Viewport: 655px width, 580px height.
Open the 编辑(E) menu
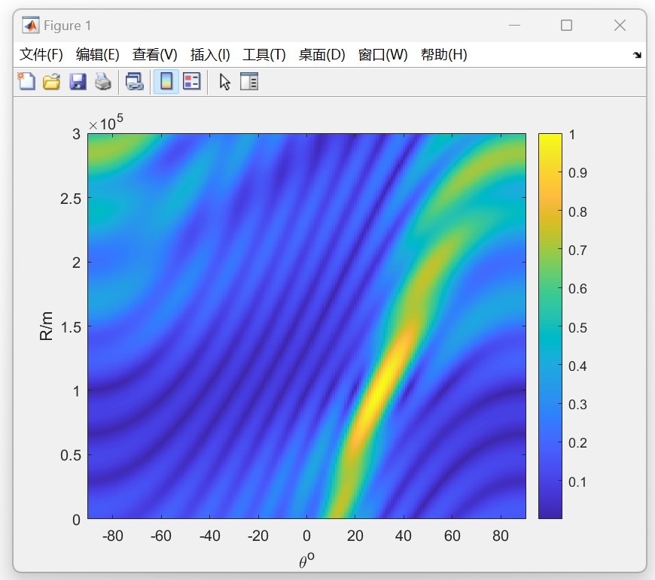pos(98,55)
